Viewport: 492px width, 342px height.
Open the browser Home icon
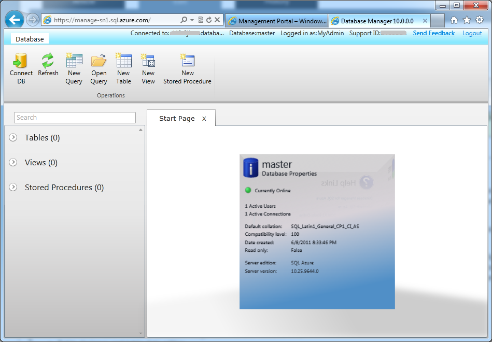click(x=454, y=20)
